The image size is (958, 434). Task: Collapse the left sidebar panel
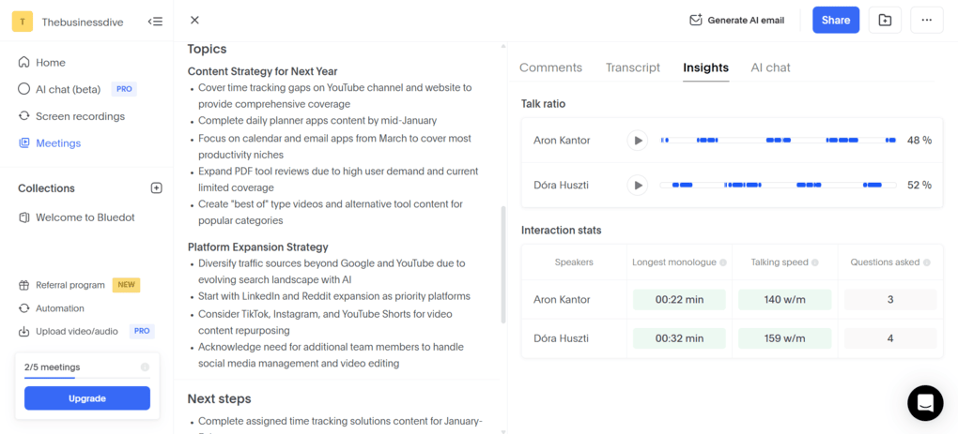[156, 22]
